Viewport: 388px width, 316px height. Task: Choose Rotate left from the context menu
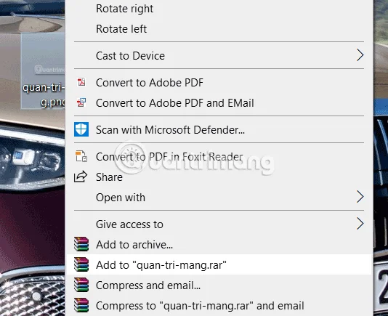tap(219, 29)
